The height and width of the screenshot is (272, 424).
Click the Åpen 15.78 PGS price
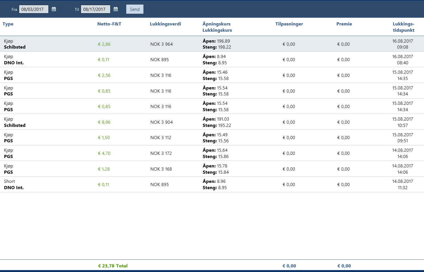tap(215, 166)
